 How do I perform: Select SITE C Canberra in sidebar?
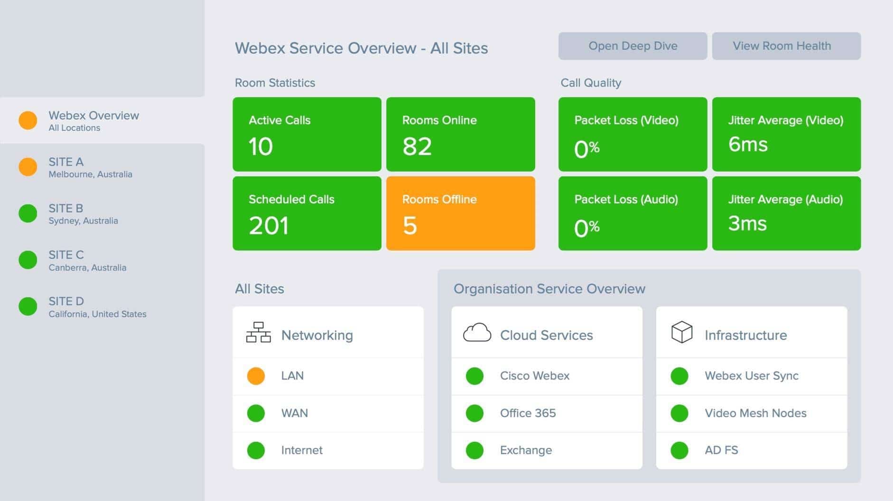click(x=102, y=260)
